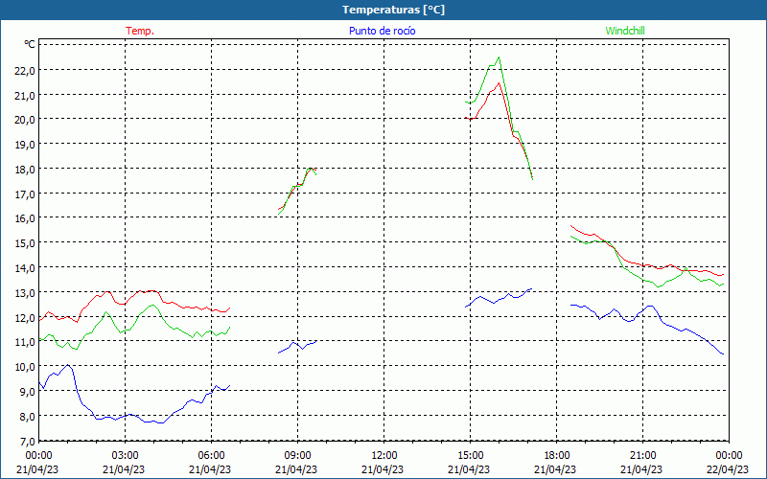The width and height of the screenshot is (767, 479).
Task: Click the red temperature peak near 16:00
Action: [499, 83]
